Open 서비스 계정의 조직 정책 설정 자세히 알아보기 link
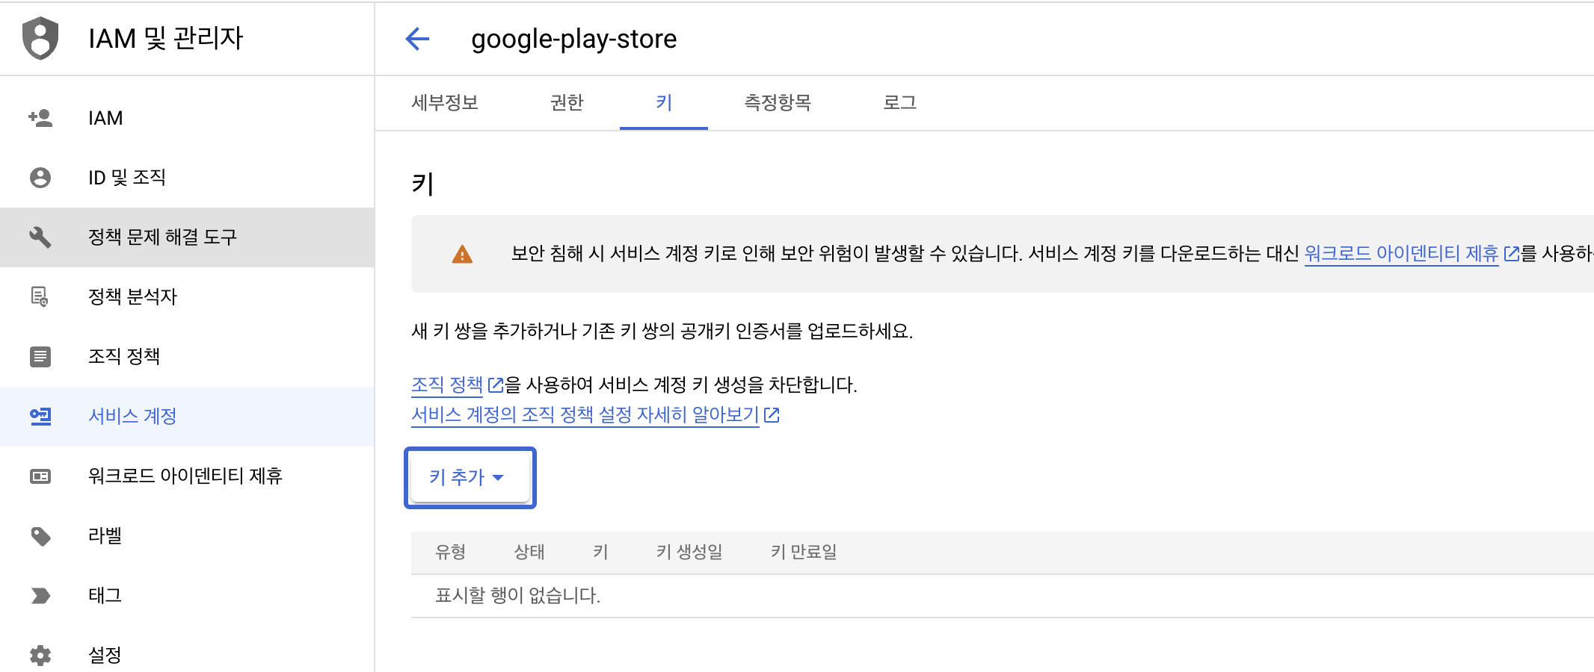This screenshot has height=672, width=1594. [x=585, y=415]
